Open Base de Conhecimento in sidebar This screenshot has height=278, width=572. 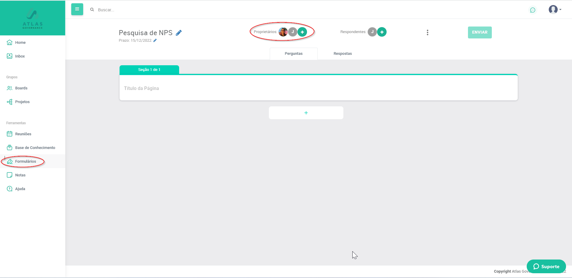35,148
